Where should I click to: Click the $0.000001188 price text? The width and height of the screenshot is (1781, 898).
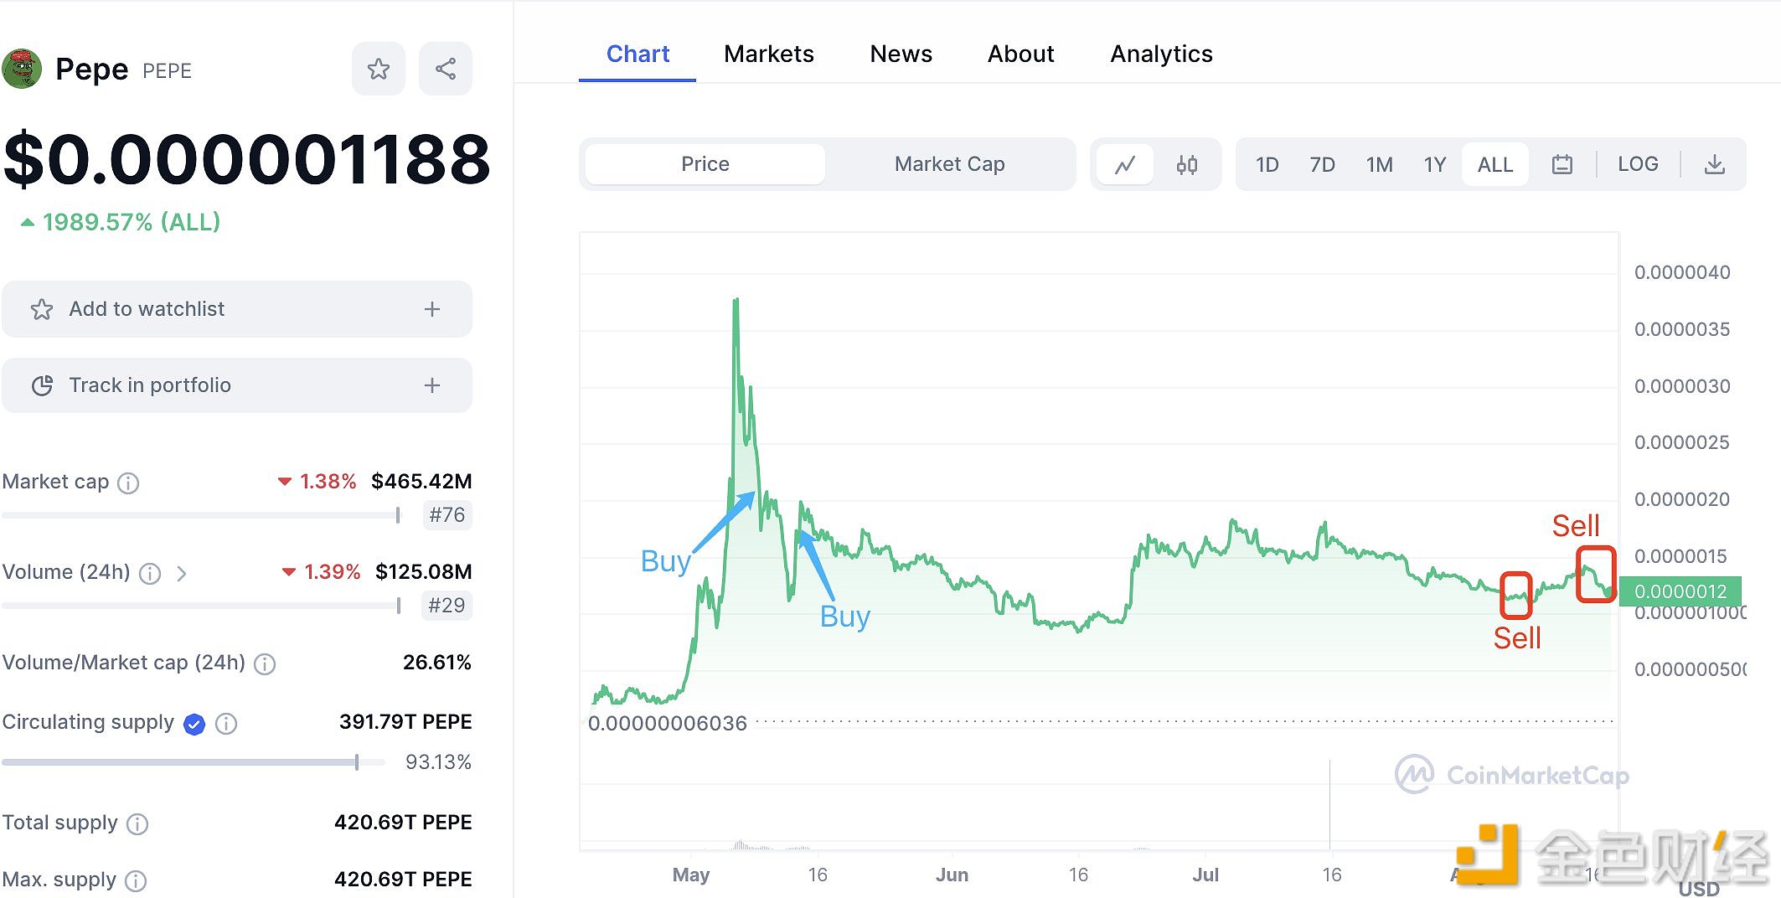pyautogui.click(x=247, y=159)
